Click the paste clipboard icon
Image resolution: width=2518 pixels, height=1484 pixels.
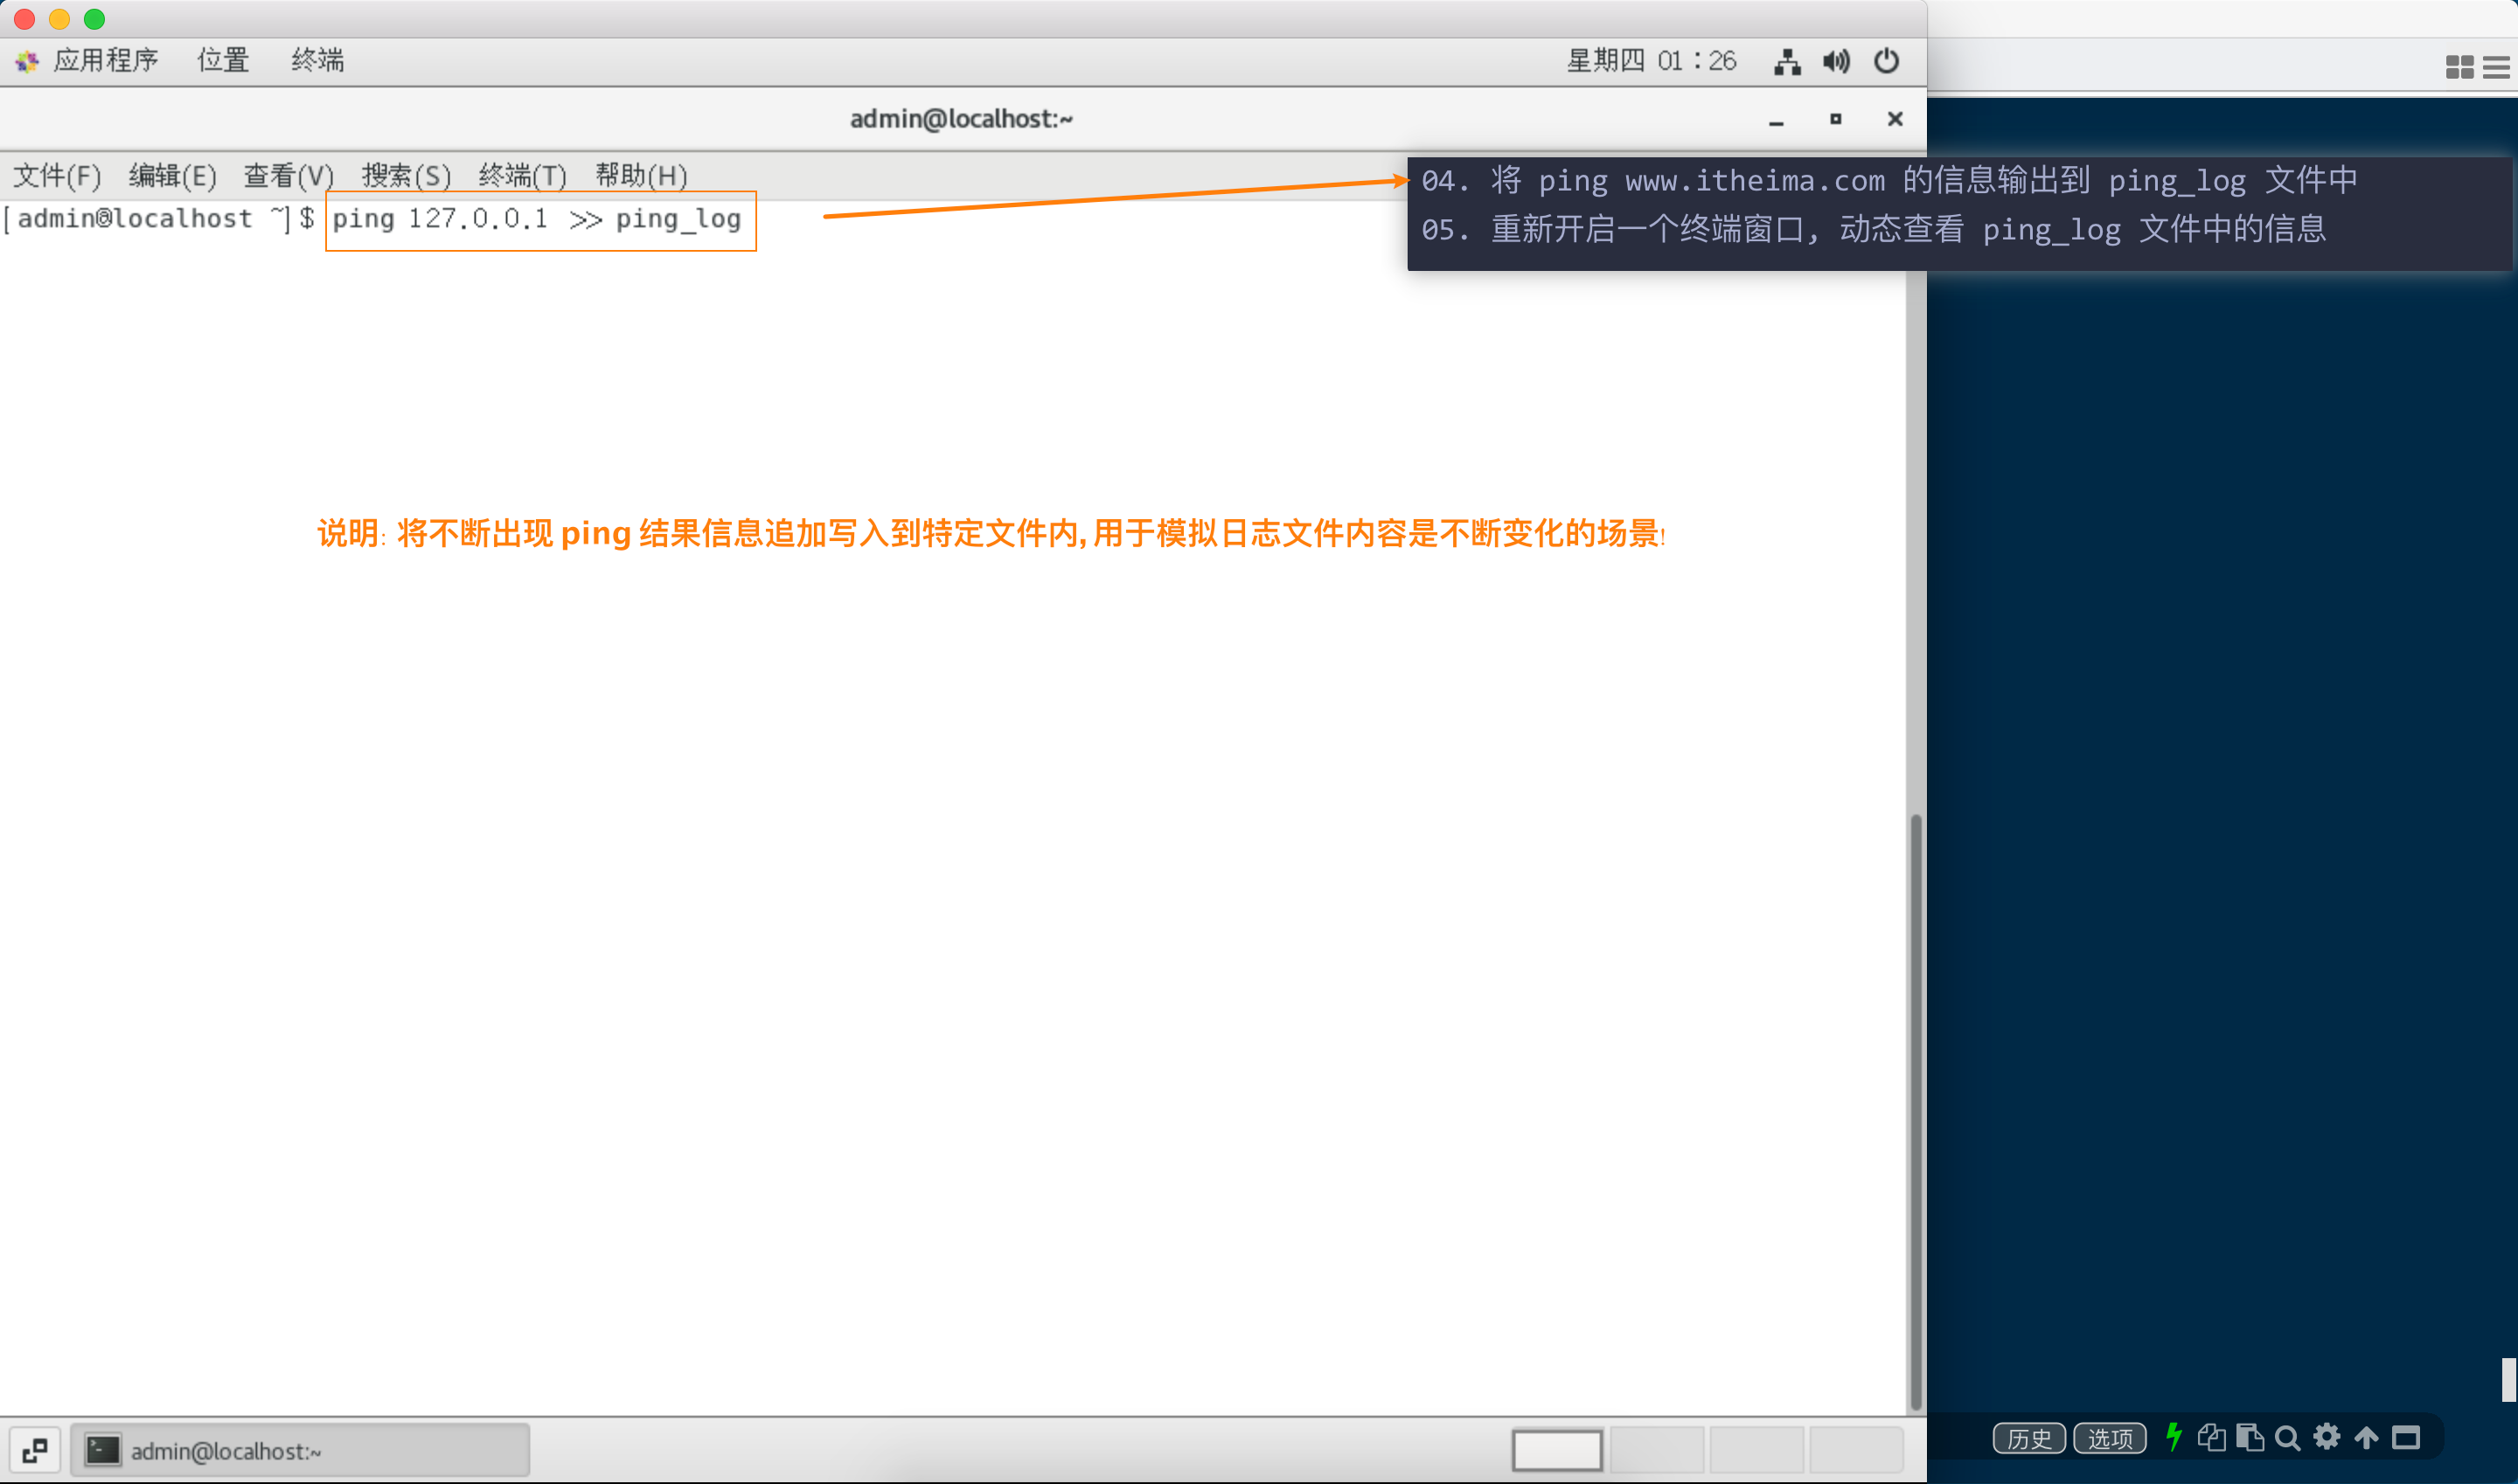[x=2249, y=1437]
